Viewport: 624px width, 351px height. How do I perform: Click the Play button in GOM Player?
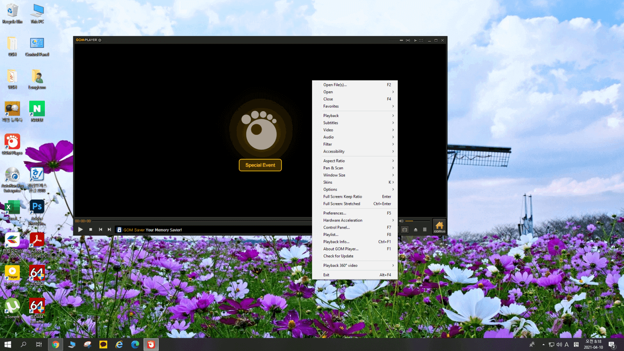[80, 229]
